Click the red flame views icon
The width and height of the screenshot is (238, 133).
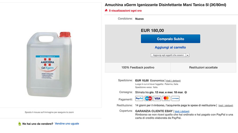106,11
